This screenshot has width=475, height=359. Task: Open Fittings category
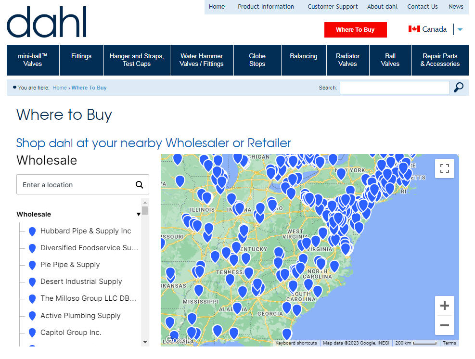point(81,60)
